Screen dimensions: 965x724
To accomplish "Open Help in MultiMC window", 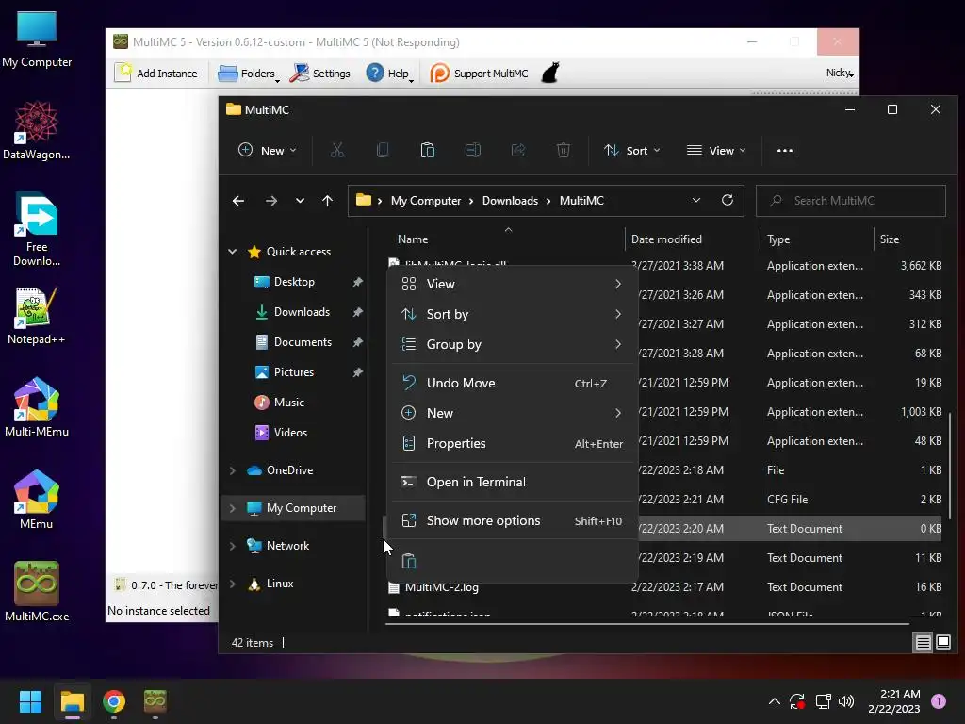I will point(388,74).
